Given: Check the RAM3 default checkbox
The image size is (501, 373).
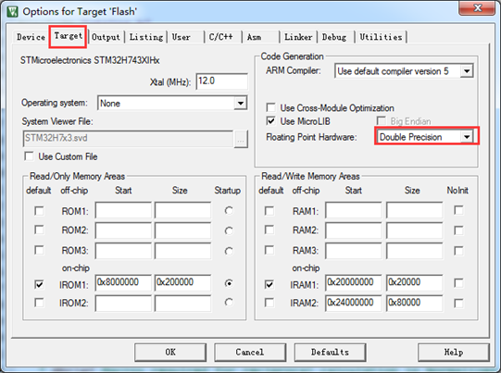Looking at the screenshot, I should pyautogui.click(x=269, y=250).
